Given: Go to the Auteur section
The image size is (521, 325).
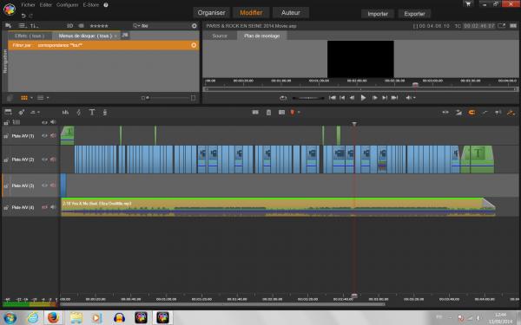Looking at the screenshot, I should coord(290,13).
